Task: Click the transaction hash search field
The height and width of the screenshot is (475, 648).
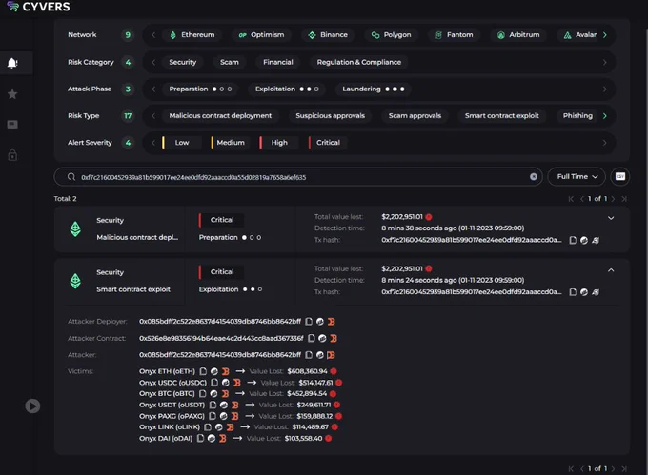Action: [297, 177]
